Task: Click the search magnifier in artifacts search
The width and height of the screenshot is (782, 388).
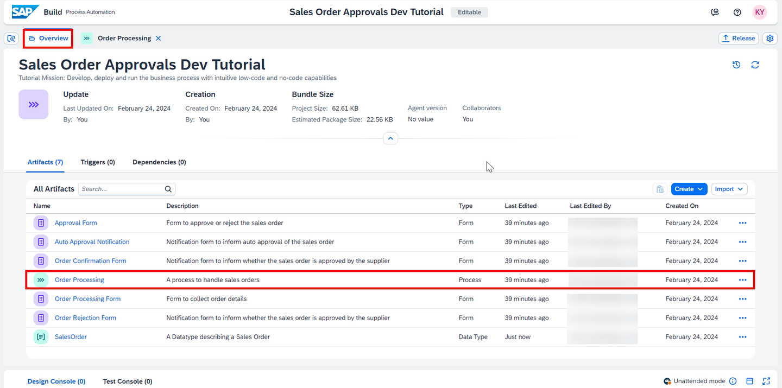Action: [168, 189]
